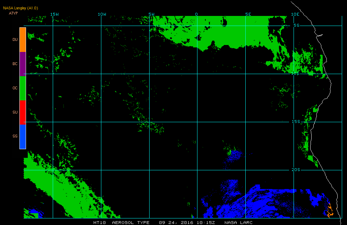Click the MT10 caption text

point(100,223)
